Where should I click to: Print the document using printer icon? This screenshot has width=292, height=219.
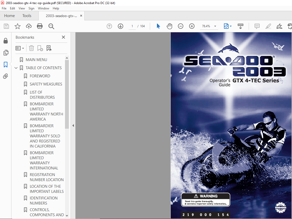point(40,26)
